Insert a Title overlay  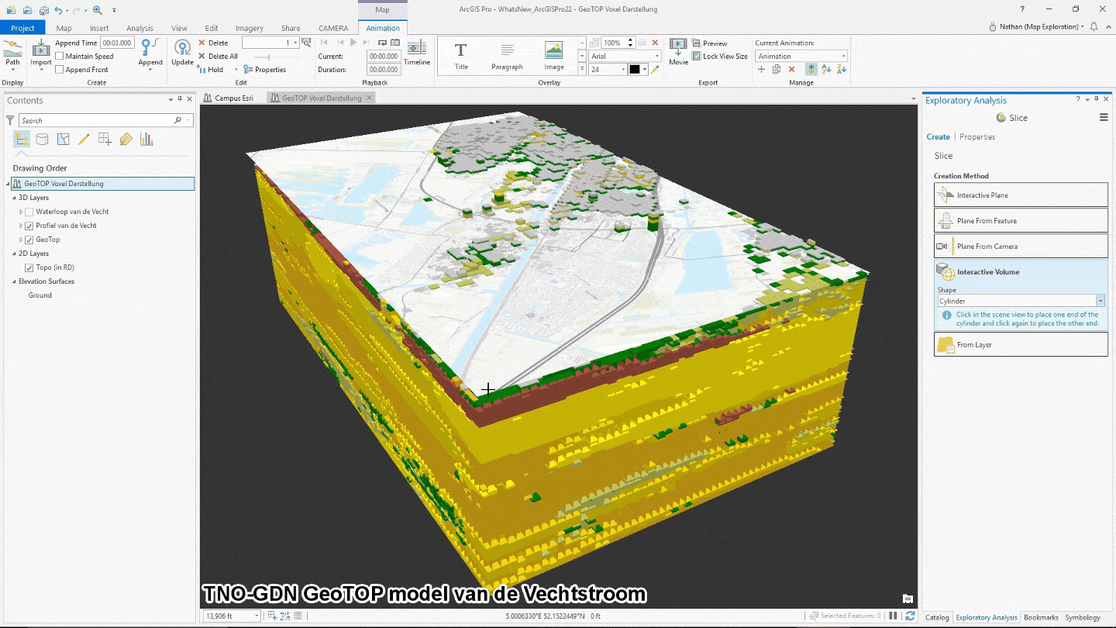pos(461,55)
